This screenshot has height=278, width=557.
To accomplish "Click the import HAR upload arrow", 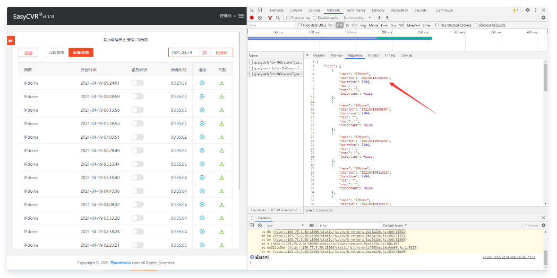I will [379, 17].
